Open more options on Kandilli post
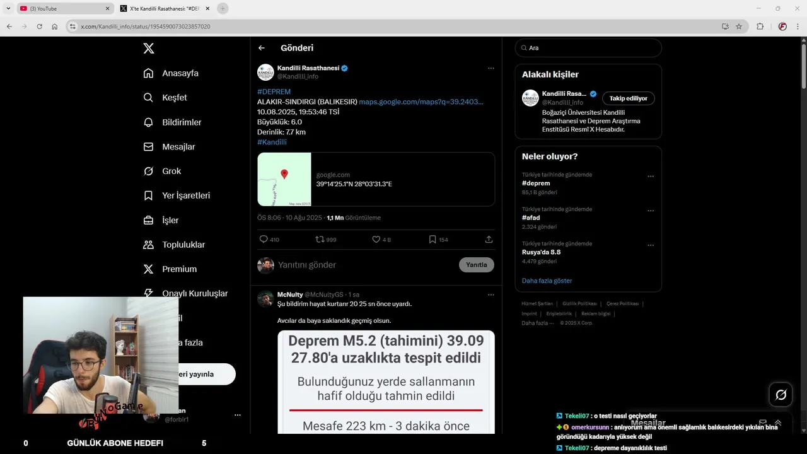 pos(491,68)
